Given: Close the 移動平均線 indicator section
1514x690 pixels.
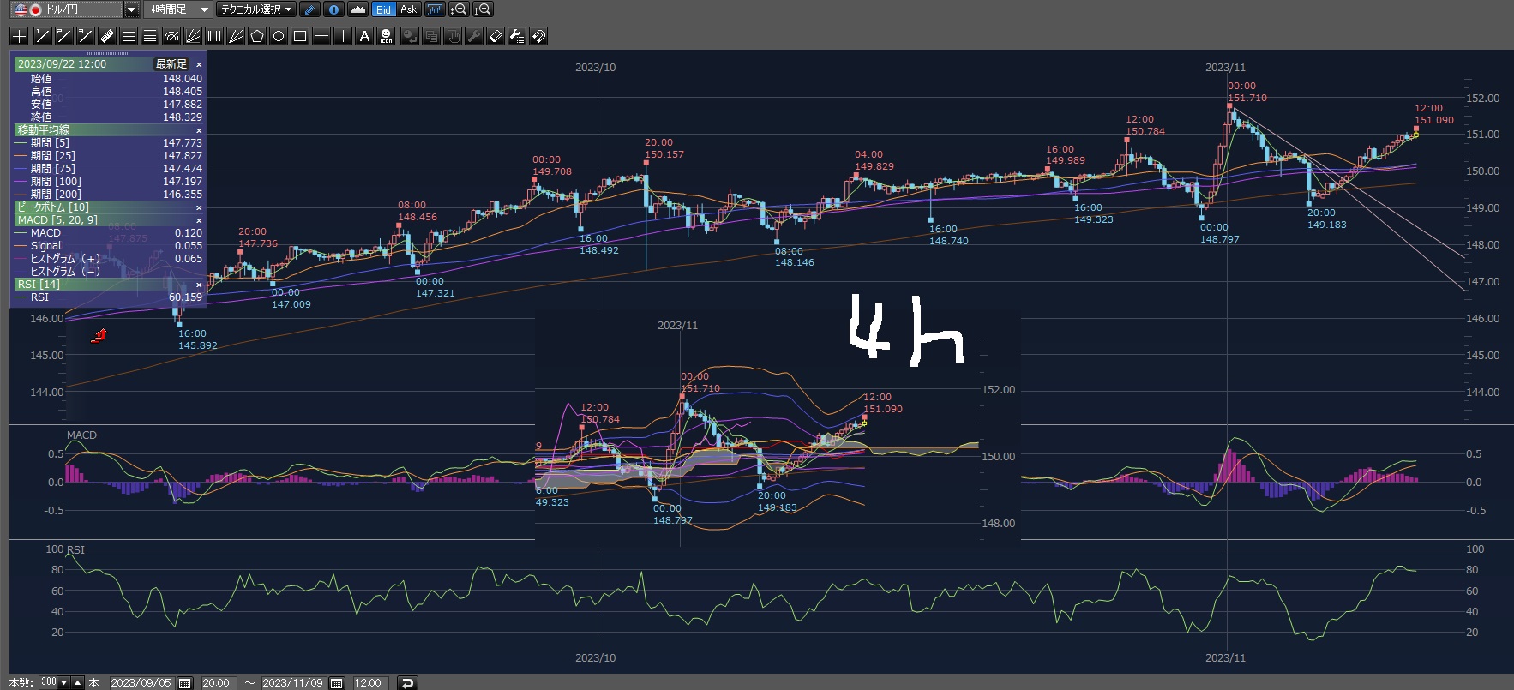Looking at the screenshot, I should click(199, 130).
